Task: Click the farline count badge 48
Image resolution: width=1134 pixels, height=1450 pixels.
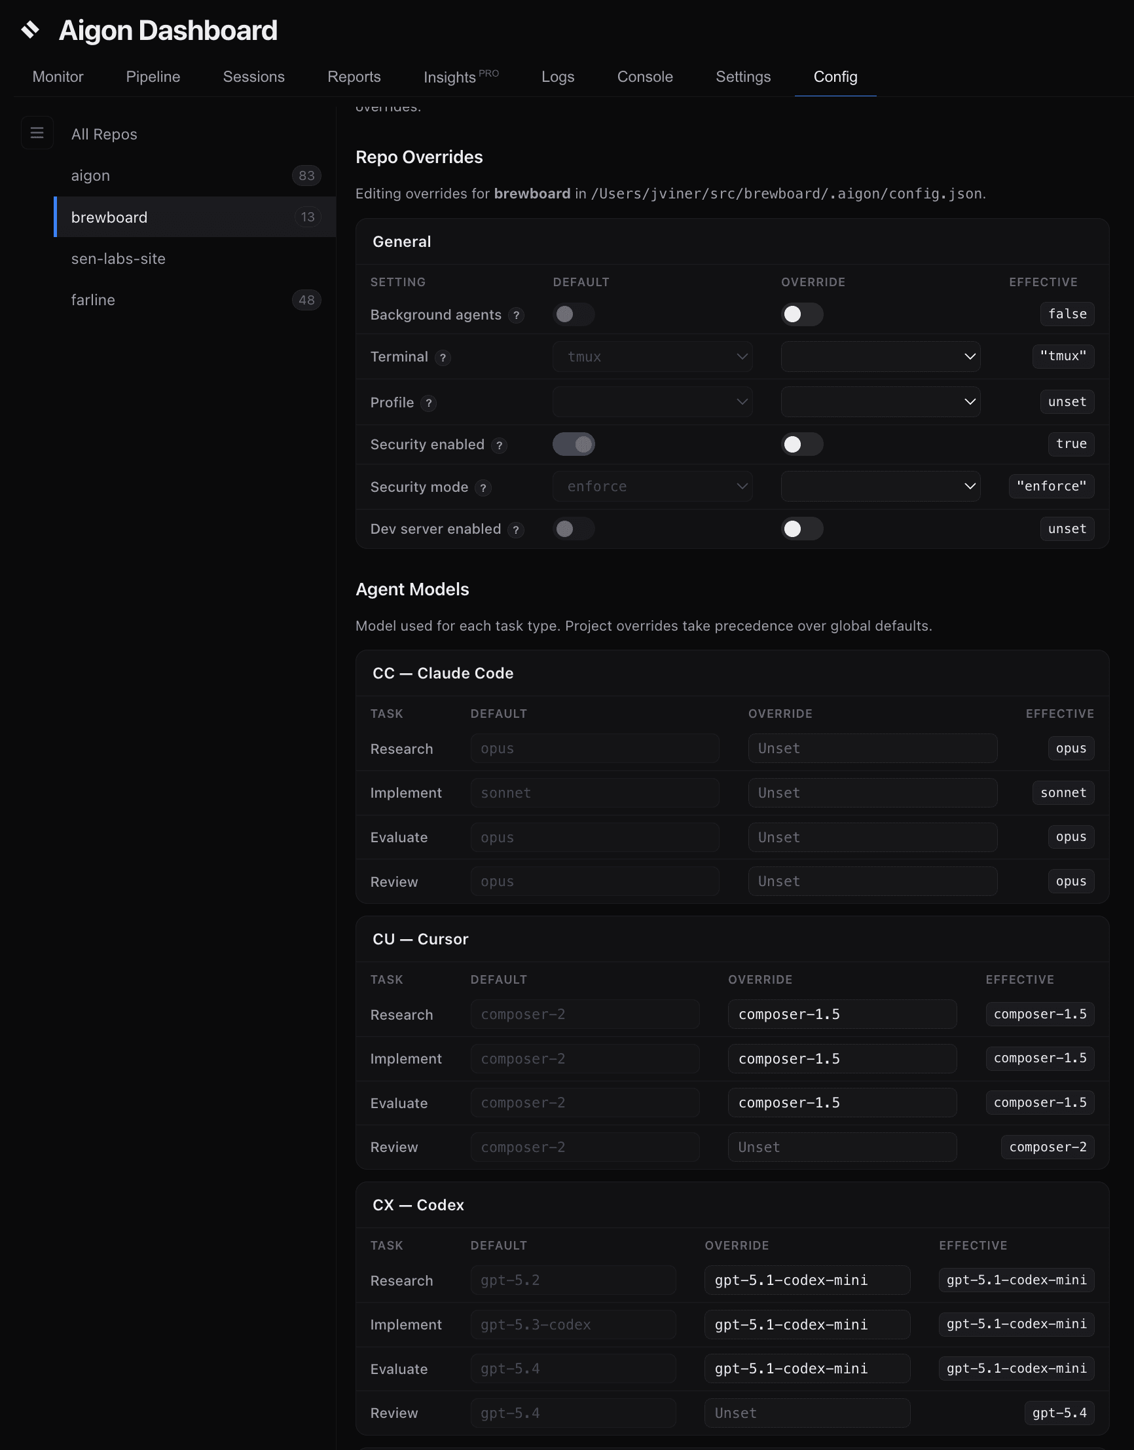Action: click(x=306, y=300)
